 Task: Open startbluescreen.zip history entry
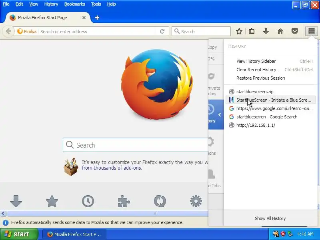[x=271, y=92]
